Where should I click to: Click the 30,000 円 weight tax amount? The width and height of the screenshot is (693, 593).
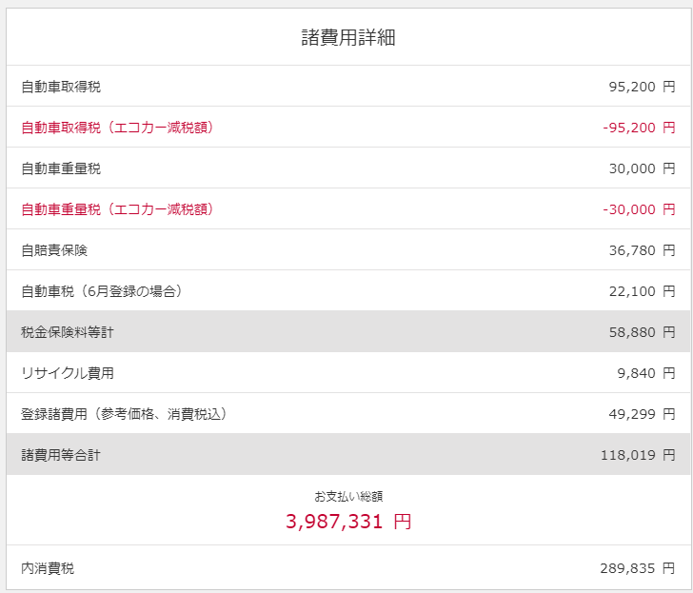point(642,168)
